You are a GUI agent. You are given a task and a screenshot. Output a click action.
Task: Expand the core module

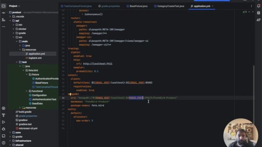[10, 133]
